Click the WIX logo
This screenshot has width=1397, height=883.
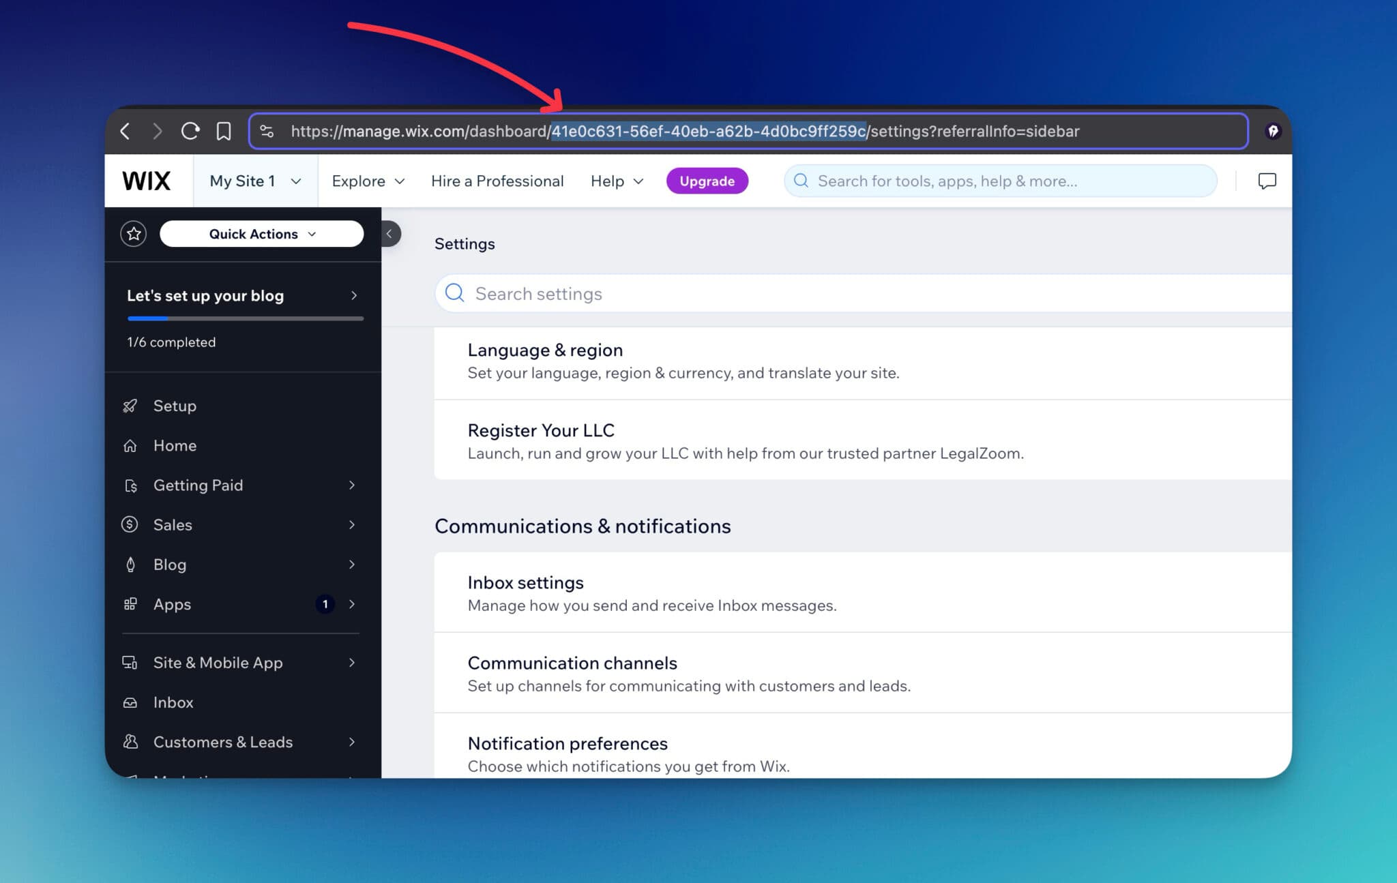pyautogui.click(x=146, y=181)
